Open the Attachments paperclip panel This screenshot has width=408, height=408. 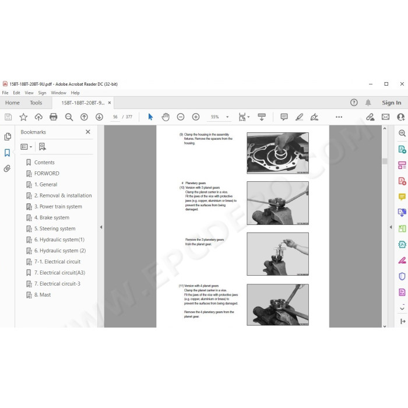pyautogui.click(x=7, y=168)
